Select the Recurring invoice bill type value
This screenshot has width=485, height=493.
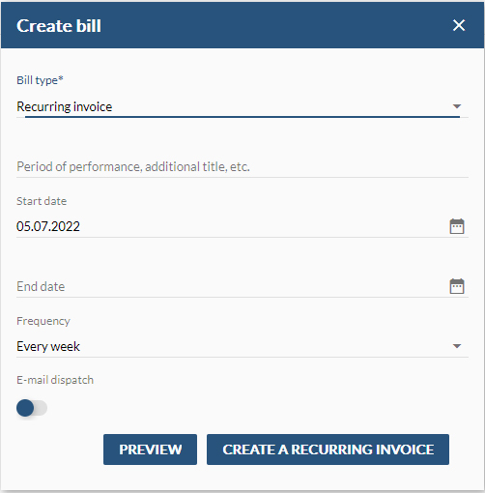tap(65, 106)
